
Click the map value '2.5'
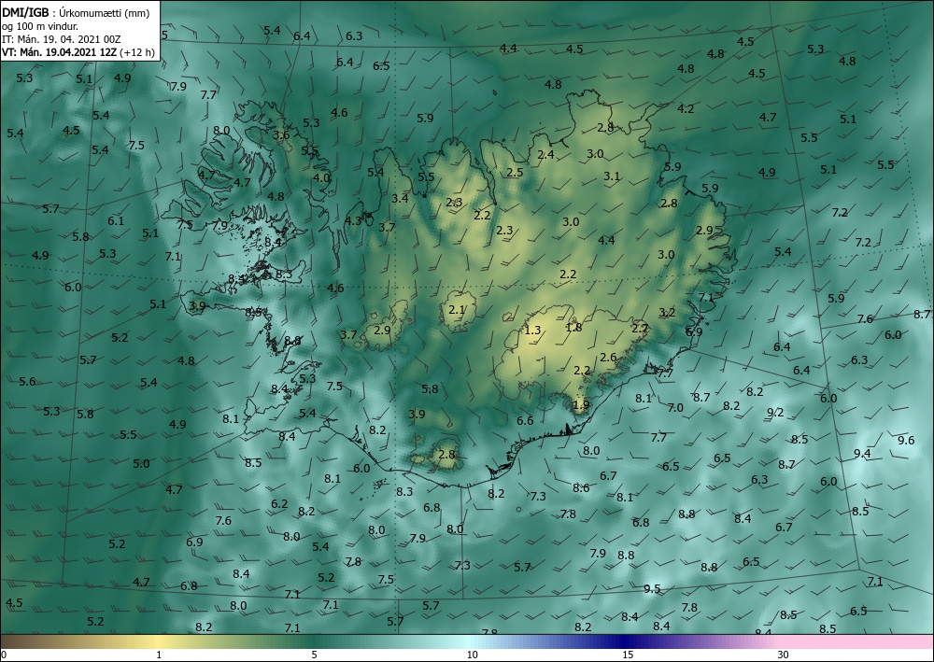point(515,173)
